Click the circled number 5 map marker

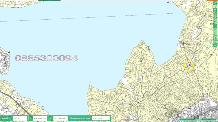click(x=212, y=24)
